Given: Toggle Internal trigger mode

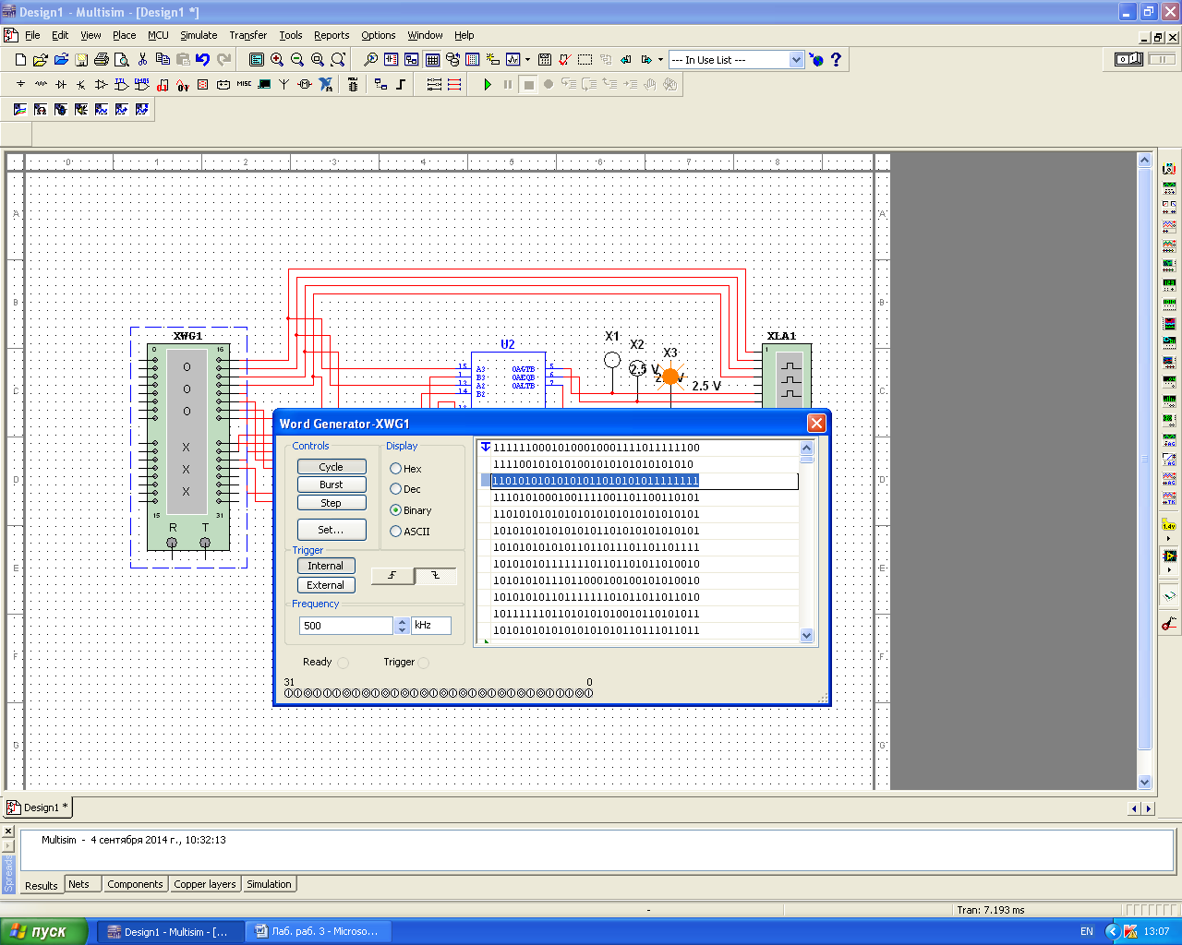Looking at the screenshot, I should tap(325, 566).
